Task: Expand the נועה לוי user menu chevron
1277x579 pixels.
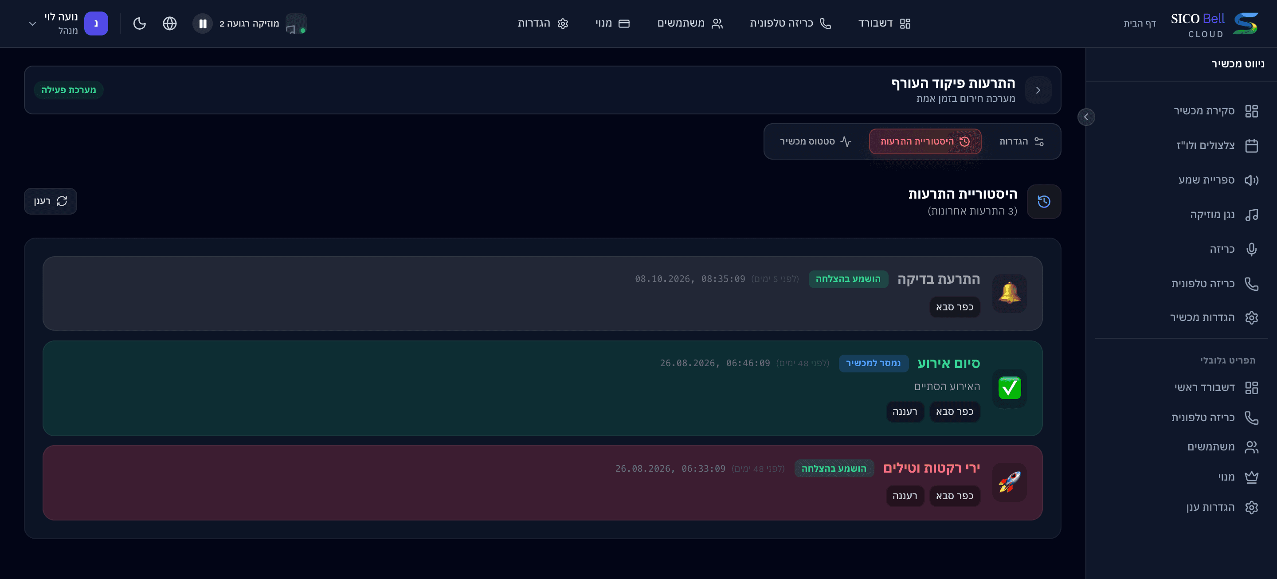Action: tap(33, 23)
